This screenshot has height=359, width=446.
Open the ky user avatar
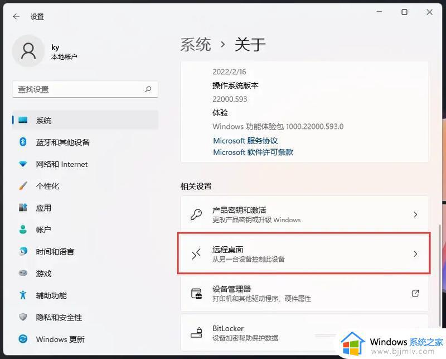click(28, 51)
